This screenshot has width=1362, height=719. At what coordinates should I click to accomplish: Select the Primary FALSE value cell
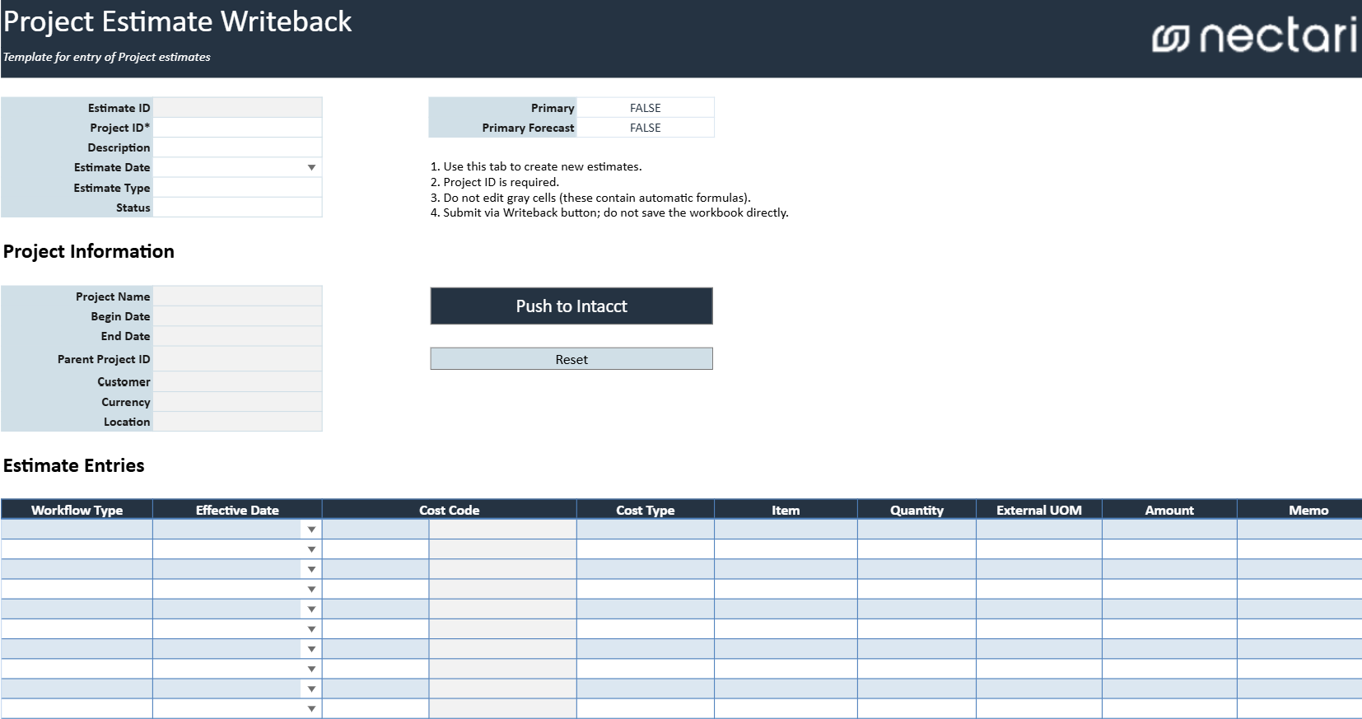coord(646,108)
